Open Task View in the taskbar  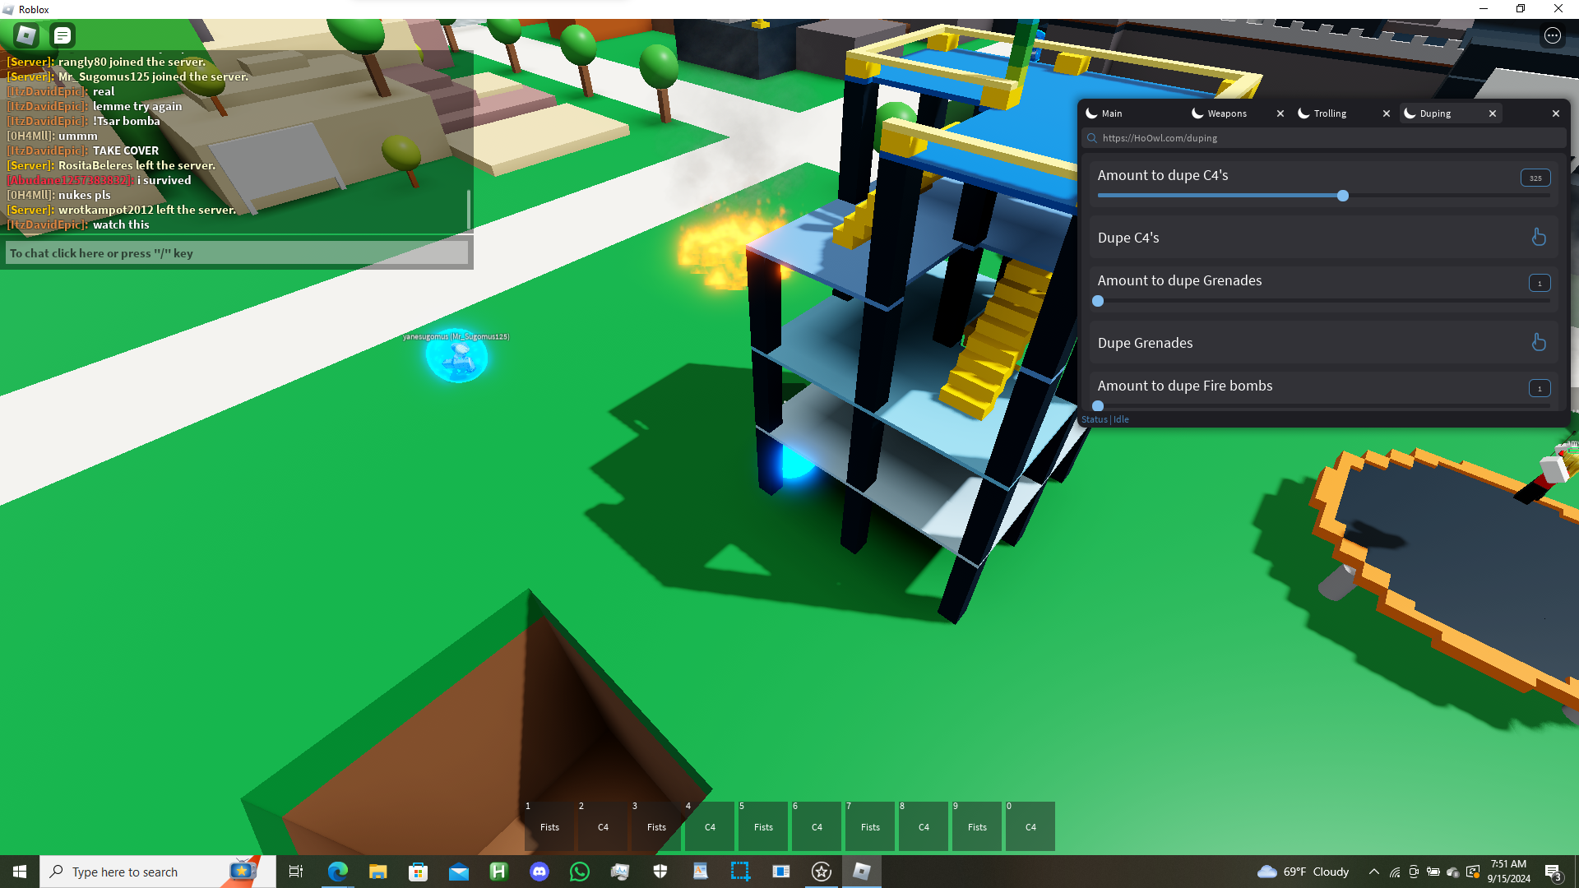[296, 872]
